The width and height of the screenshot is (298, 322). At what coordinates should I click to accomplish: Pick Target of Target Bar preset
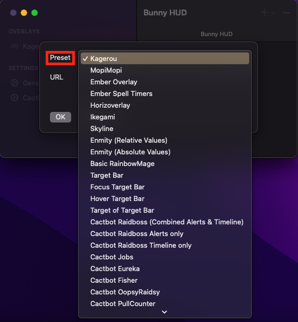(x=165, y=210)
